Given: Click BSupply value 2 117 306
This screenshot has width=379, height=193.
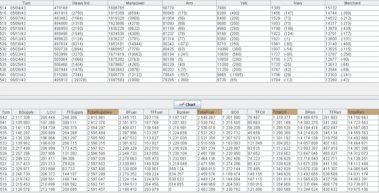Looking at the screenshot, I should pyautogui.click(x=26, y=118).
